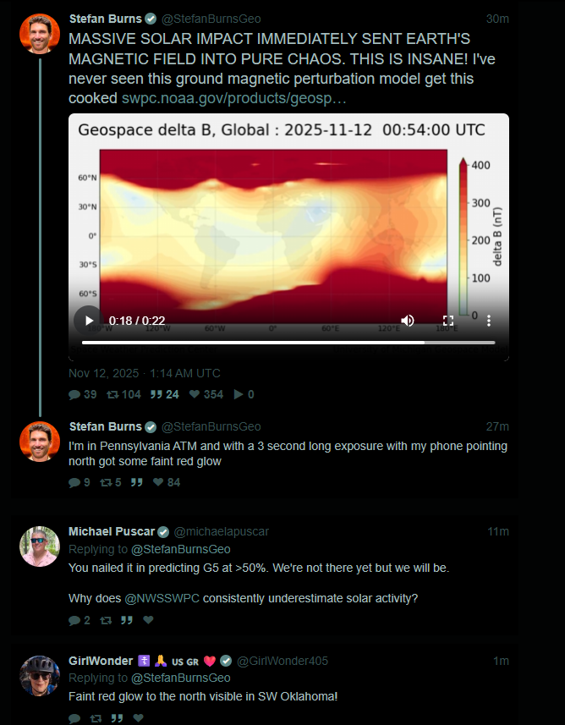The height and width of the screenshot is (725, 565).
Task: Open the 30m timestamp of first tweet
Action: (497, 19)
